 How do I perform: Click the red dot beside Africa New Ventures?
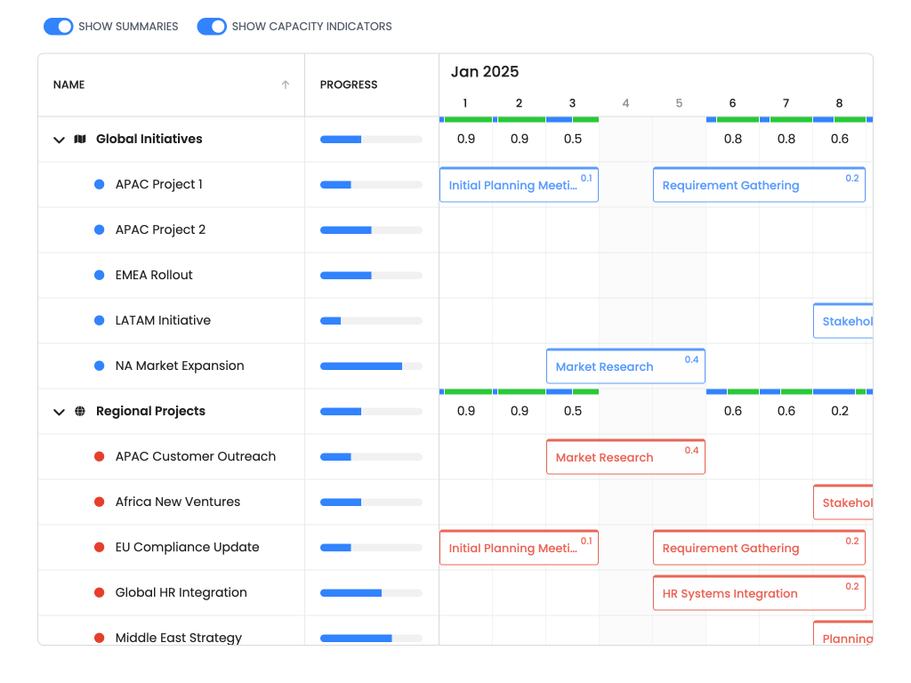tap(100, 502)
